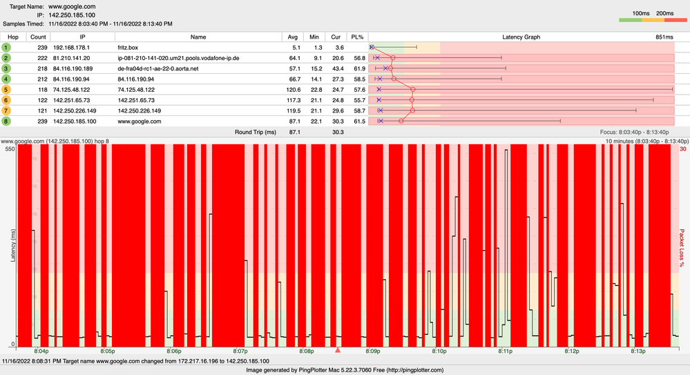Select hop 2 green circle icon
690x375 pixels.
[6, 58]
